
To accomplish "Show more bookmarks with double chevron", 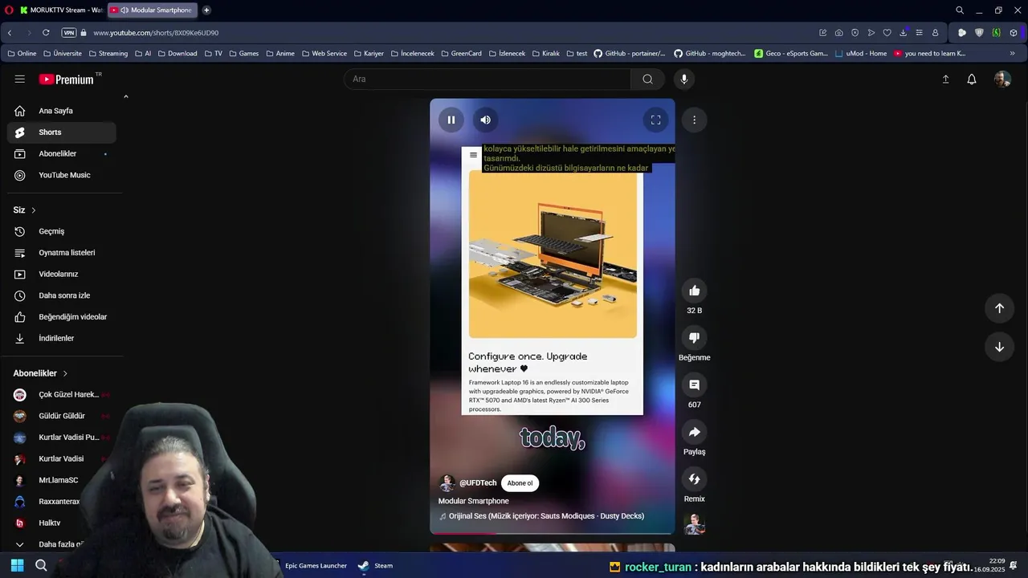I will (1012, 54).
